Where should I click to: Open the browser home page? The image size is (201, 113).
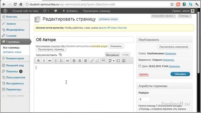click(x=21, y=4)
